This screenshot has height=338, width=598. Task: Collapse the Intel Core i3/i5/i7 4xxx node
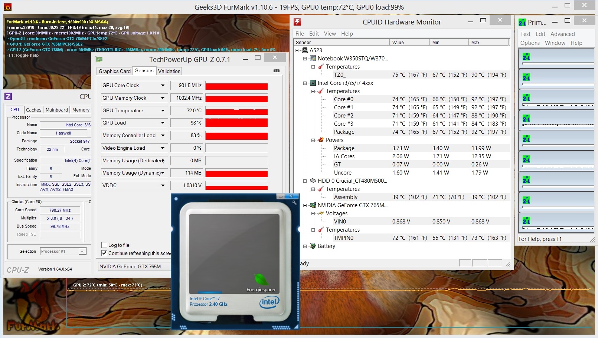click(305, 83)
